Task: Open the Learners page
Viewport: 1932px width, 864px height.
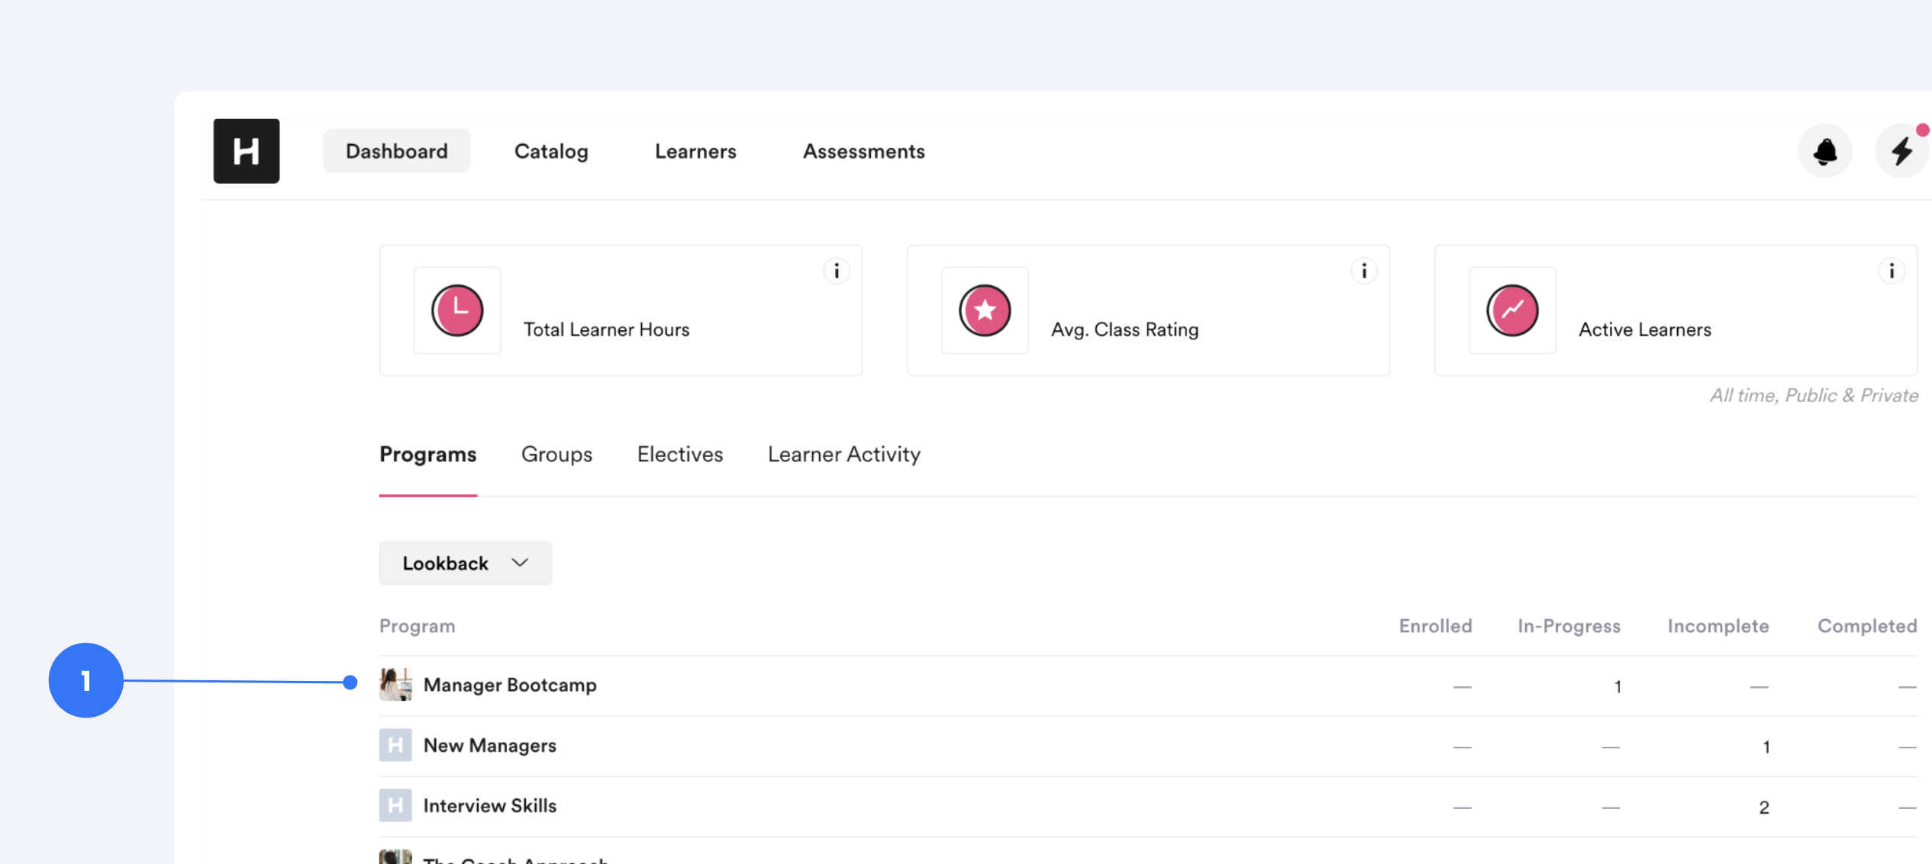Action: (x=695, y=151)
